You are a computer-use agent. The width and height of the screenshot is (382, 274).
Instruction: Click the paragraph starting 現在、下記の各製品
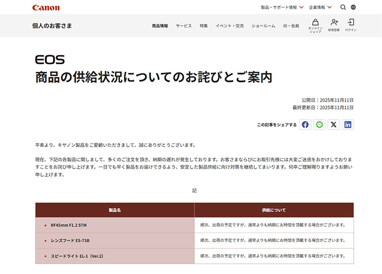(x=194, y=167)
